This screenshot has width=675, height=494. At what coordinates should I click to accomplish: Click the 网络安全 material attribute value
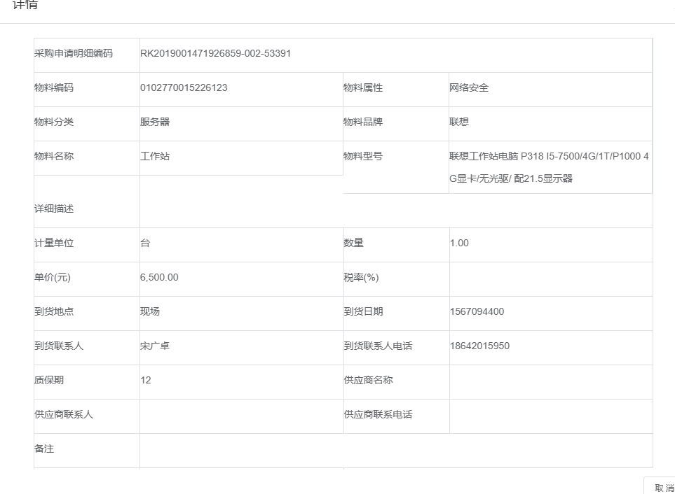(469, 88)
